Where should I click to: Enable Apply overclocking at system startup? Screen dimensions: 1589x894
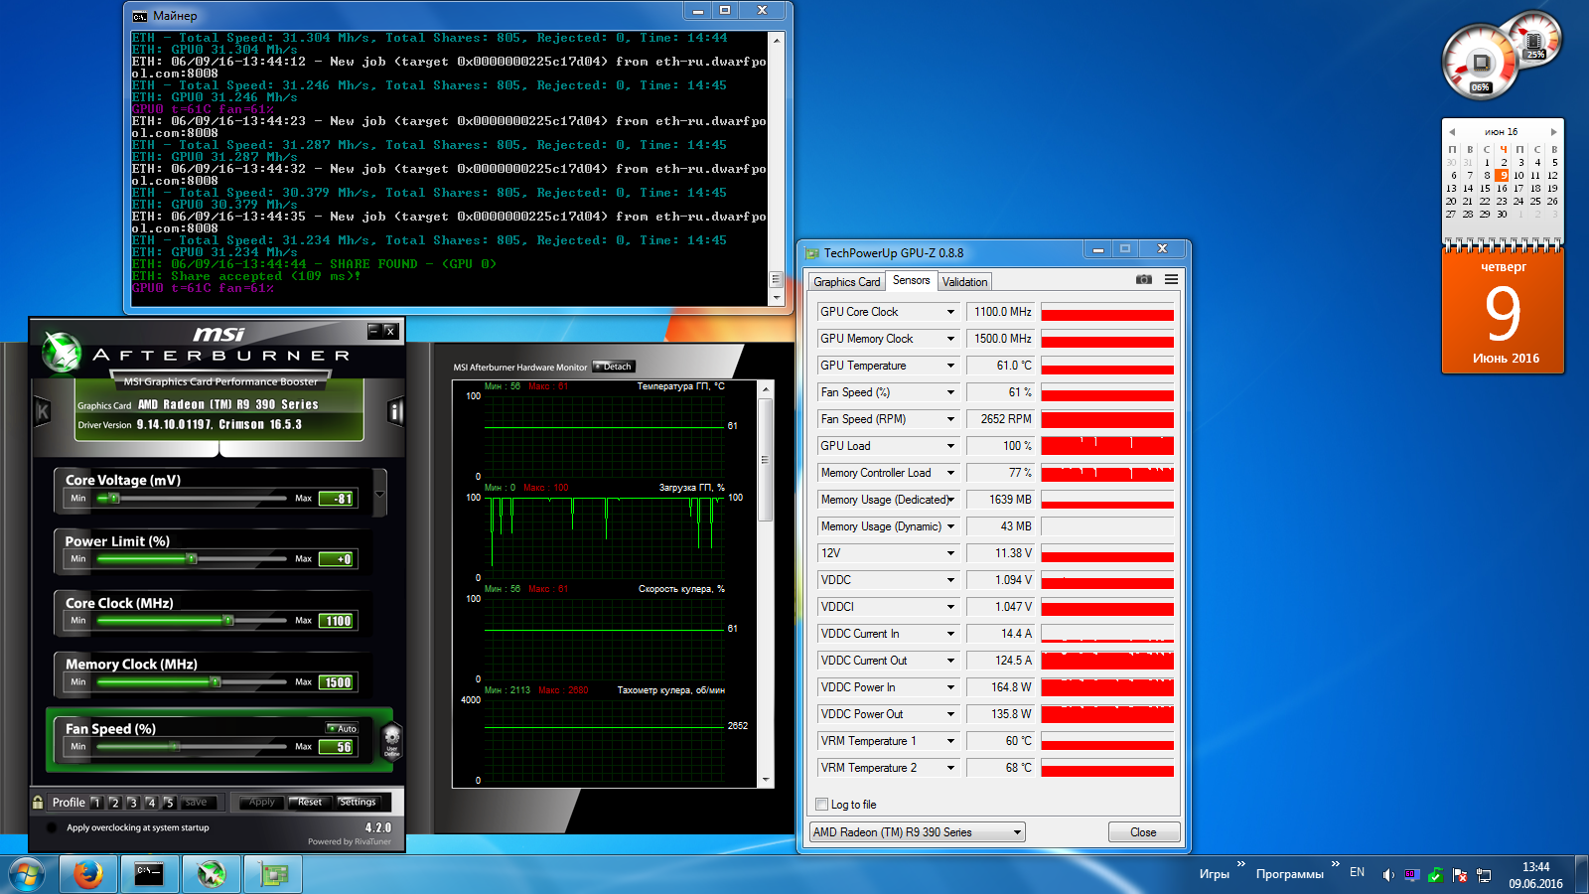(x=52, y=827)
